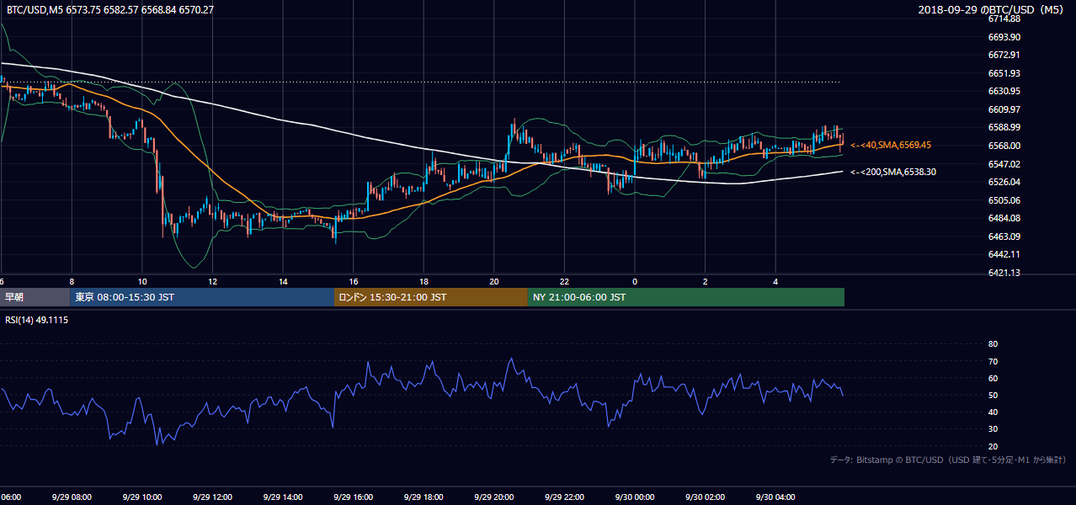The height and width of the screenshot is (505, 1076).
Task: Click hour label 2 under the price chart
Action: point(705,282)
